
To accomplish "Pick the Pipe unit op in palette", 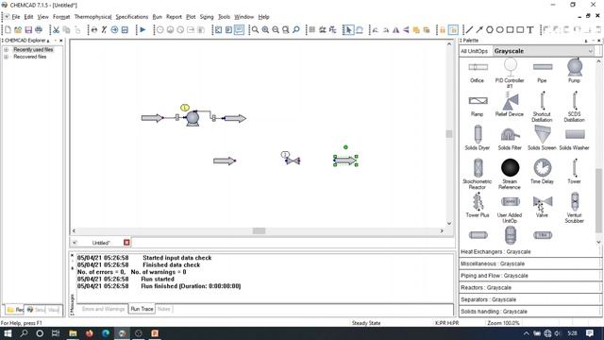I will click(543, 67).
